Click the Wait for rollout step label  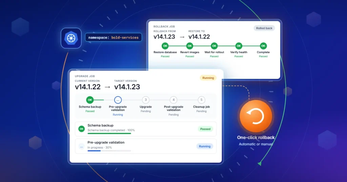coord(214,52)
